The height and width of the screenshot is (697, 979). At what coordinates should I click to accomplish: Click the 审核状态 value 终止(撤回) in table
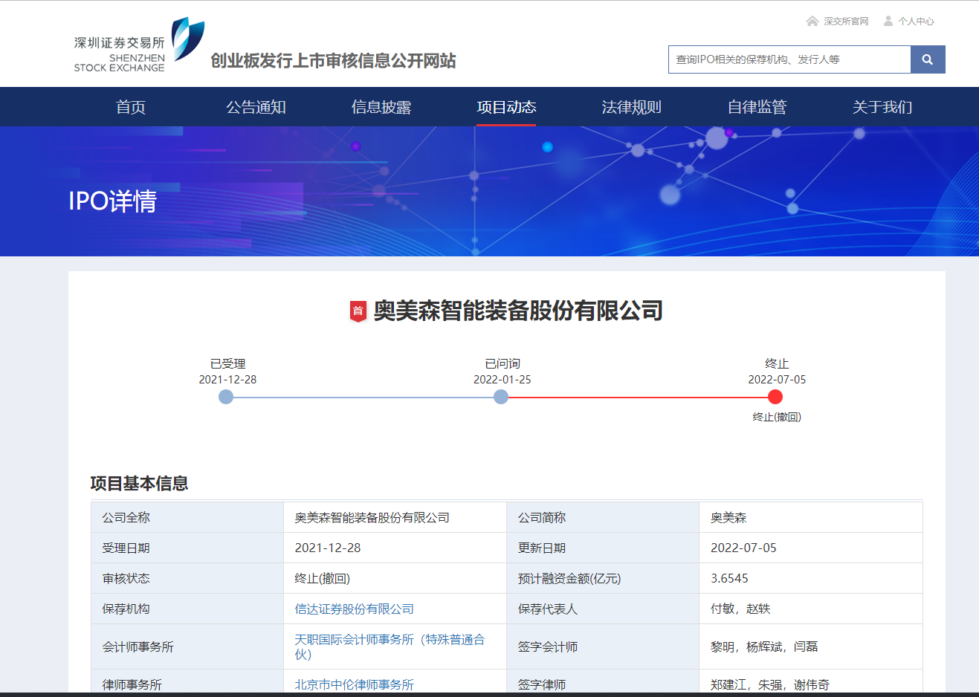point(323,578)
